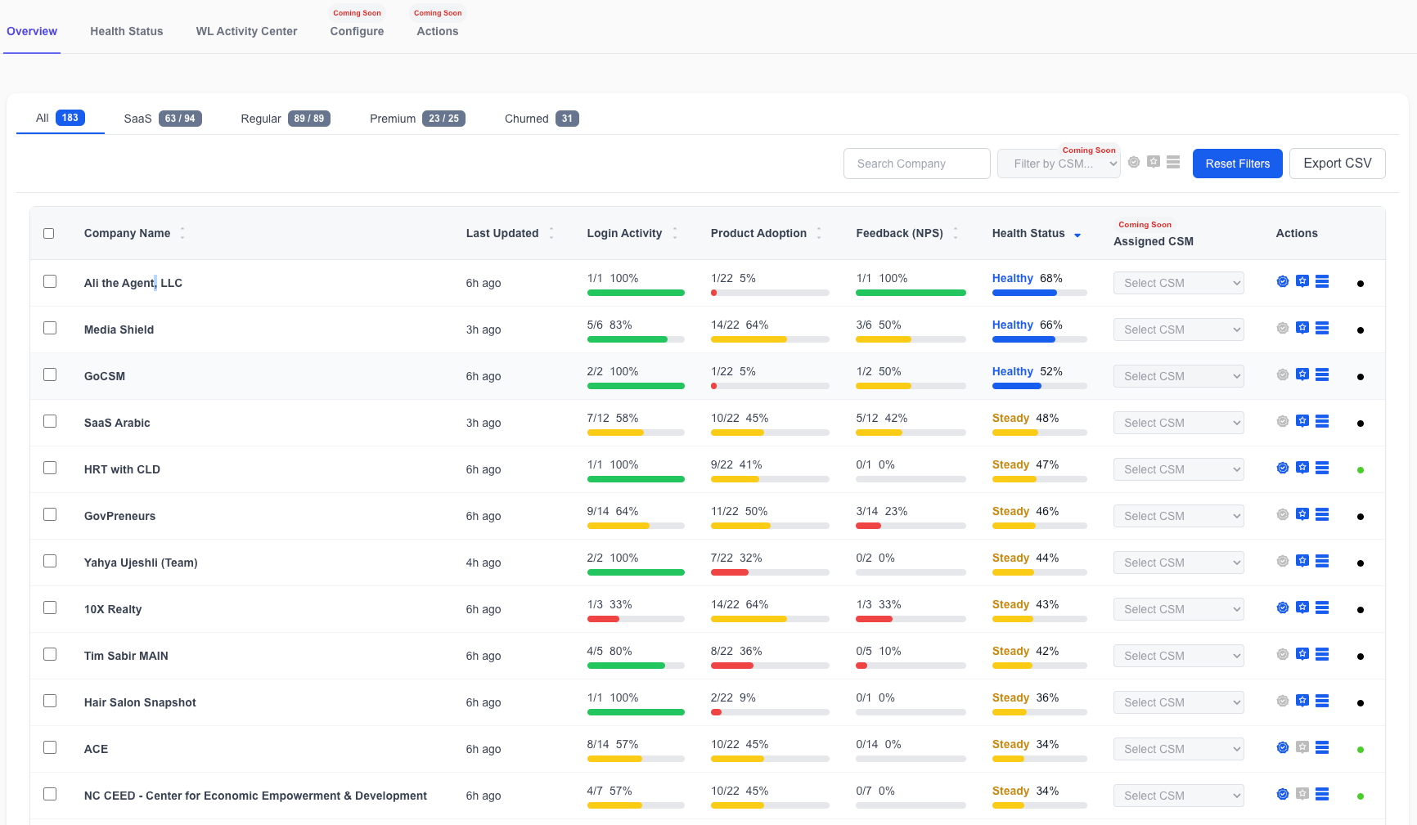This screenshot has height=825, width=1417.
Task: Click the Reset Filters button
Action: [x=1237, y=164]
